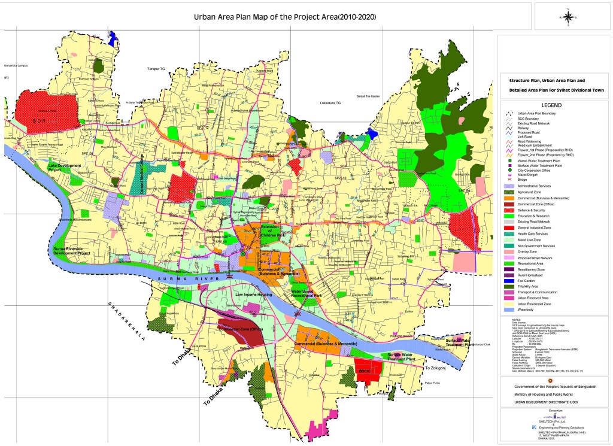Click "URBAN DEVELOPMENT DIRECTORATE (UDD)" text

(x=546, y=402)
